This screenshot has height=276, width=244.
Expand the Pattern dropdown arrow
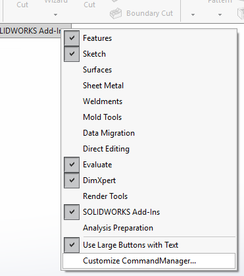[x=220, y=15]
